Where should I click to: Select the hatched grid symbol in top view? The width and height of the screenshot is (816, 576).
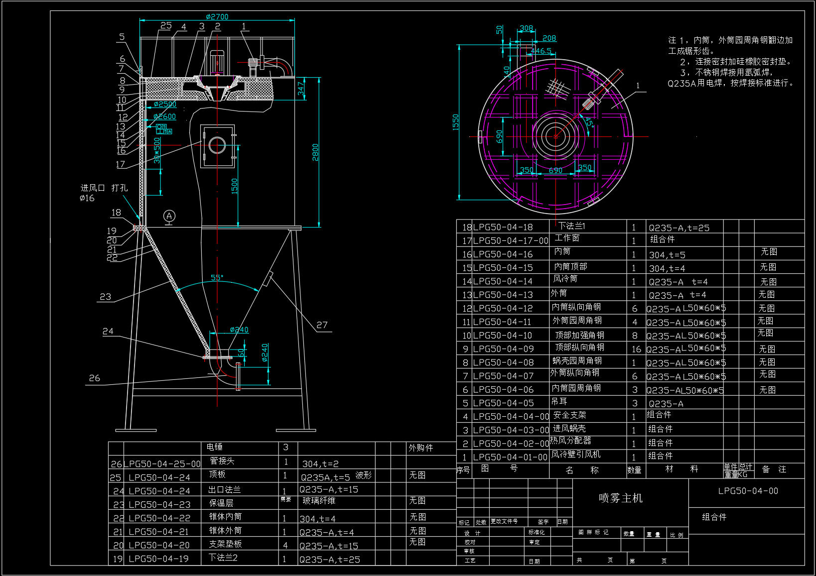coord(557,88)
